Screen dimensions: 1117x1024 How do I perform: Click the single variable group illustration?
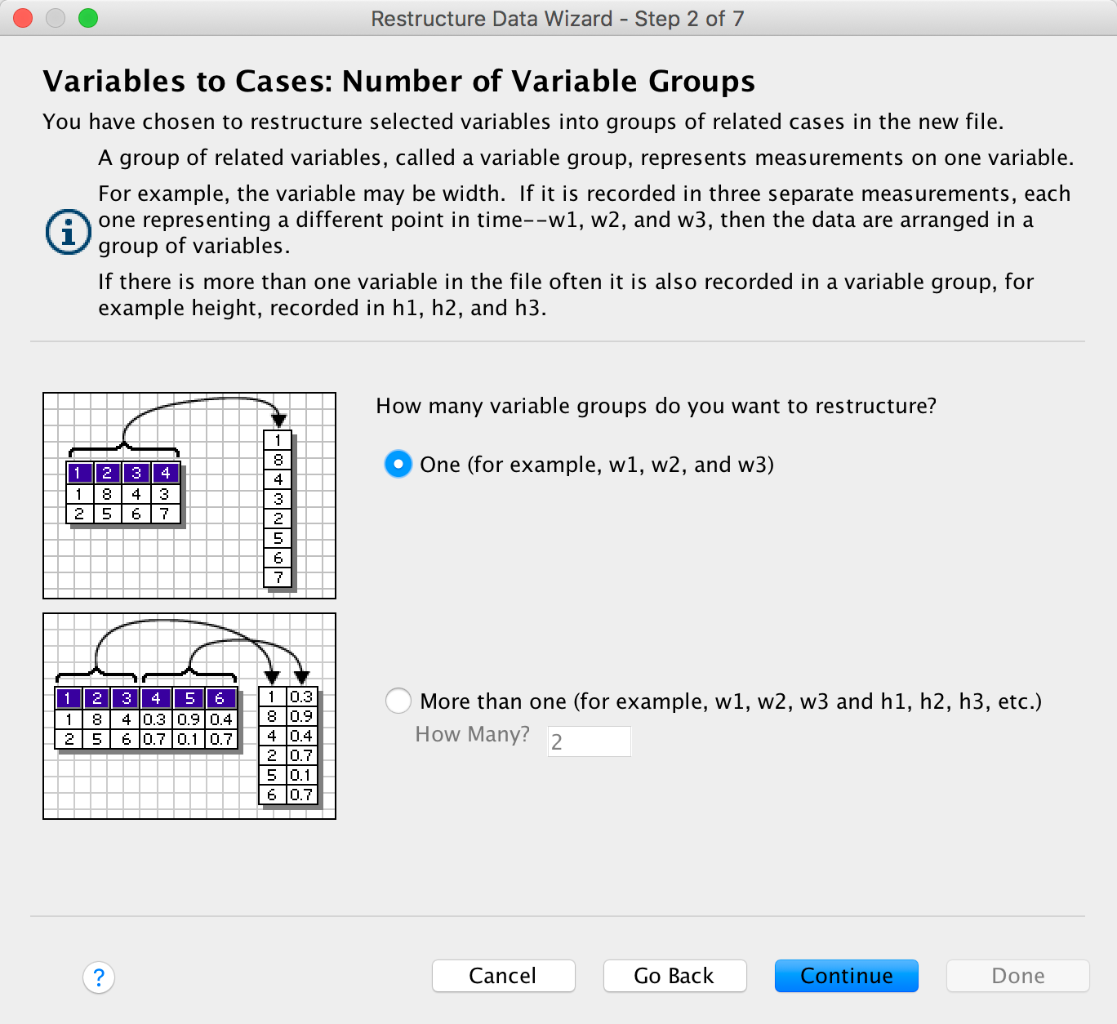(189, 496)
